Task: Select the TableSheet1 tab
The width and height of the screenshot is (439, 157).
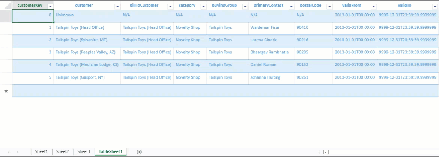Action: coord(111,151)
